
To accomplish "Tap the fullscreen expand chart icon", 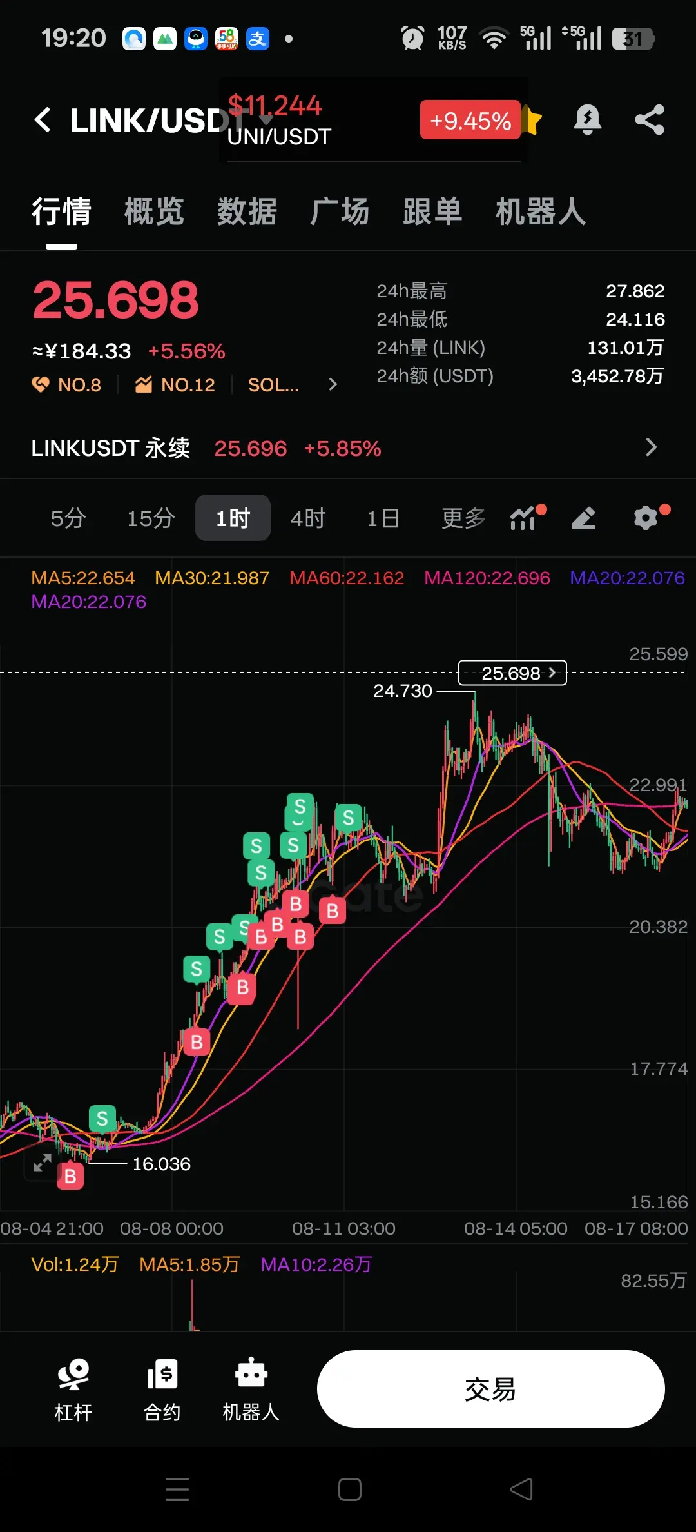I will (x=43, y=1163).
